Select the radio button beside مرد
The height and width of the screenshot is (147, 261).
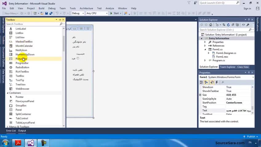point(78,58)
